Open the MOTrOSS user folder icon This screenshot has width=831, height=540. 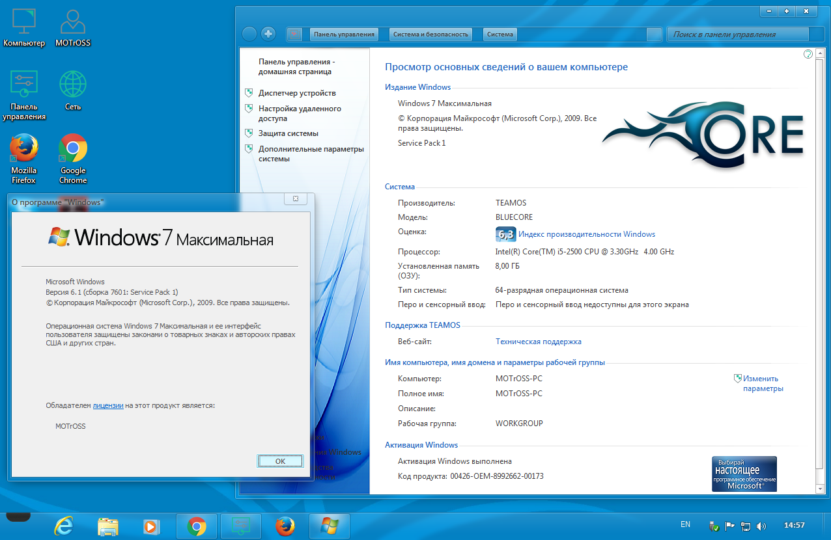73,29
